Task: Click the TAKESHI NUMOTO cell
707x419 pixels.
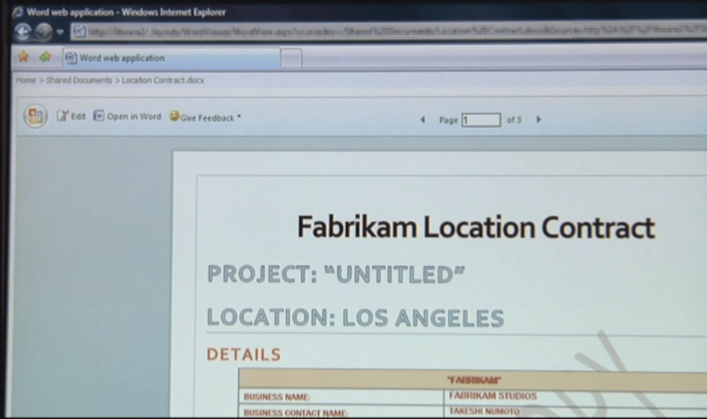Action: [575, 411]
